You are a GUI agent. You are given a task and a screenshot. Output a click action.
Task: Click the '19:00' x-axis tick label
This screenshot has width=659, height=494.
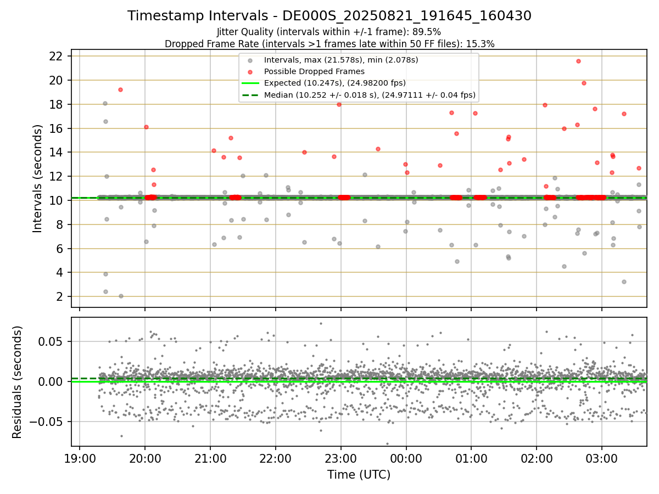point(80,458)
